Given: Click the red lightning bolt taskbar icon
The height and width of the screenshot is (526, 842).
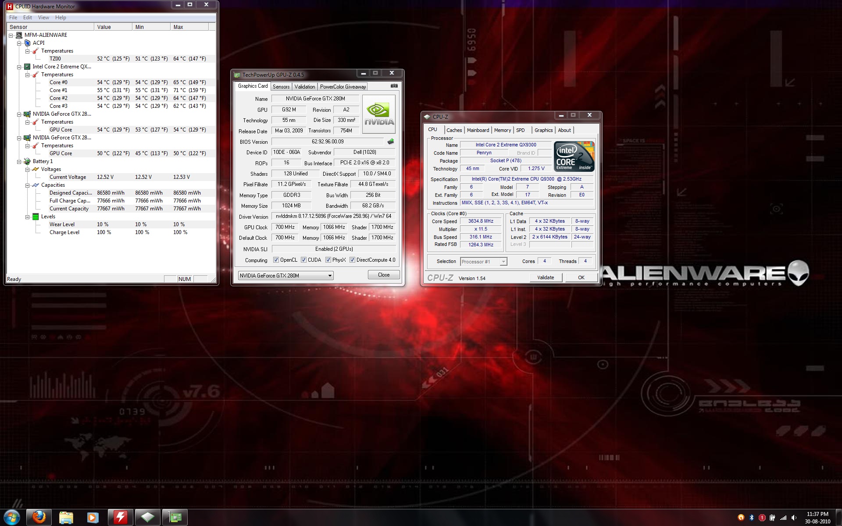Looking at the screenshot, I should point(120,517).
